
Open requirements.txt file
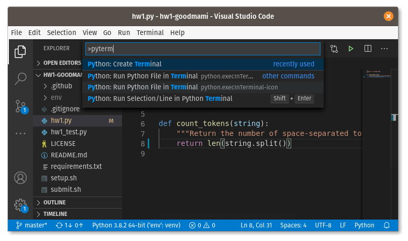pyautogui.click(x=78, y=166)
